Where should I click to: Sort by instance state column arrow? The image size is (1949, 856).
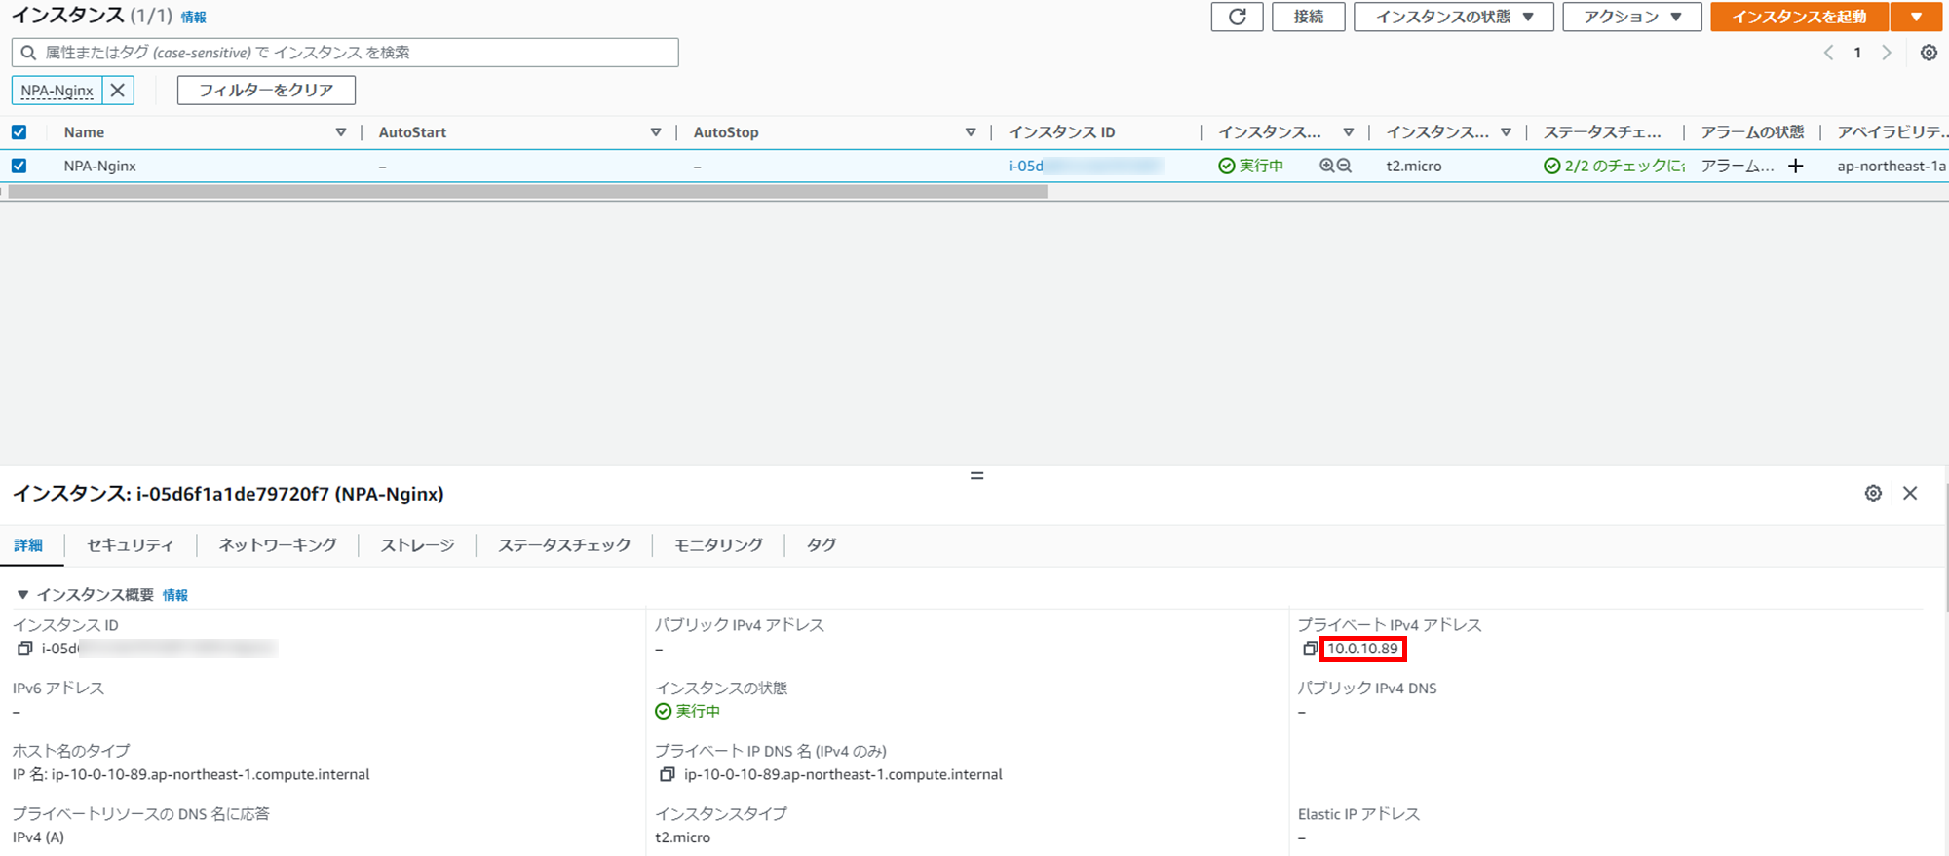1348,132
